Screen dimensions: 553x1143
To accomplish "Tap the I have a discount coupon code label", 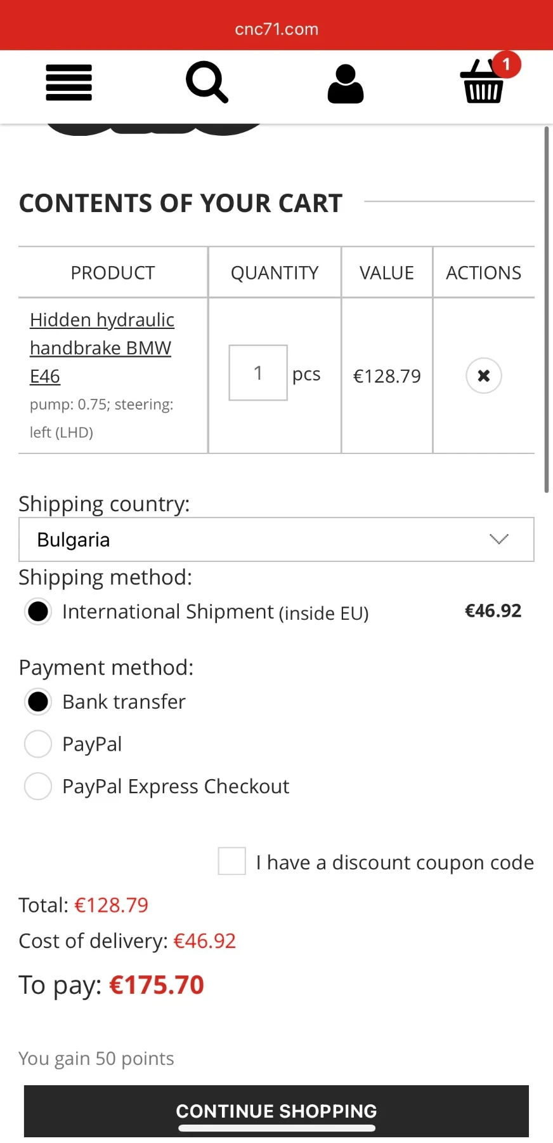I will point(394,862).
